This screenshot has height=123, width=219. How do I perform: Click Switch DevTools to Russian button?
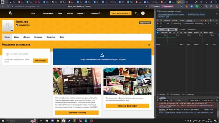click(x=196, y=14)
